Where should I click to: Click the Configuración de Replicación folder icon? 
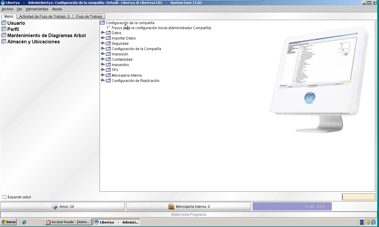click(108, 81)
